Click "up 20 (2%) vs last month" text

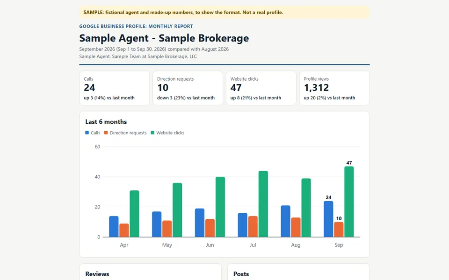(x=329, y=98)
